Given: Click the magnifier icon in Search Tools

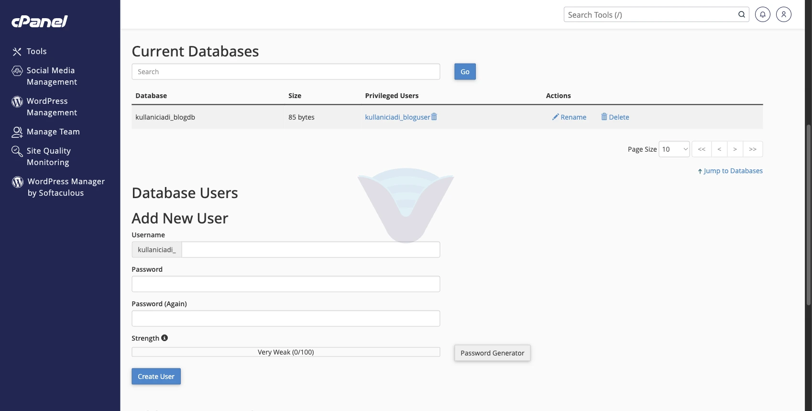Looking at the screenshot, I should tap(742, 14).
